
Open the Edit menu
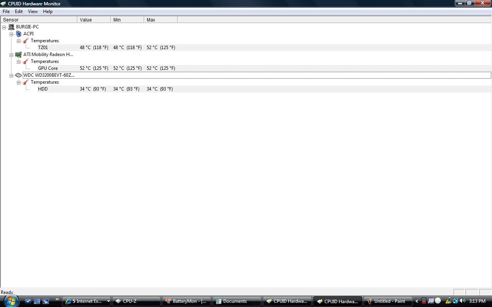click(x=18, y=12)
